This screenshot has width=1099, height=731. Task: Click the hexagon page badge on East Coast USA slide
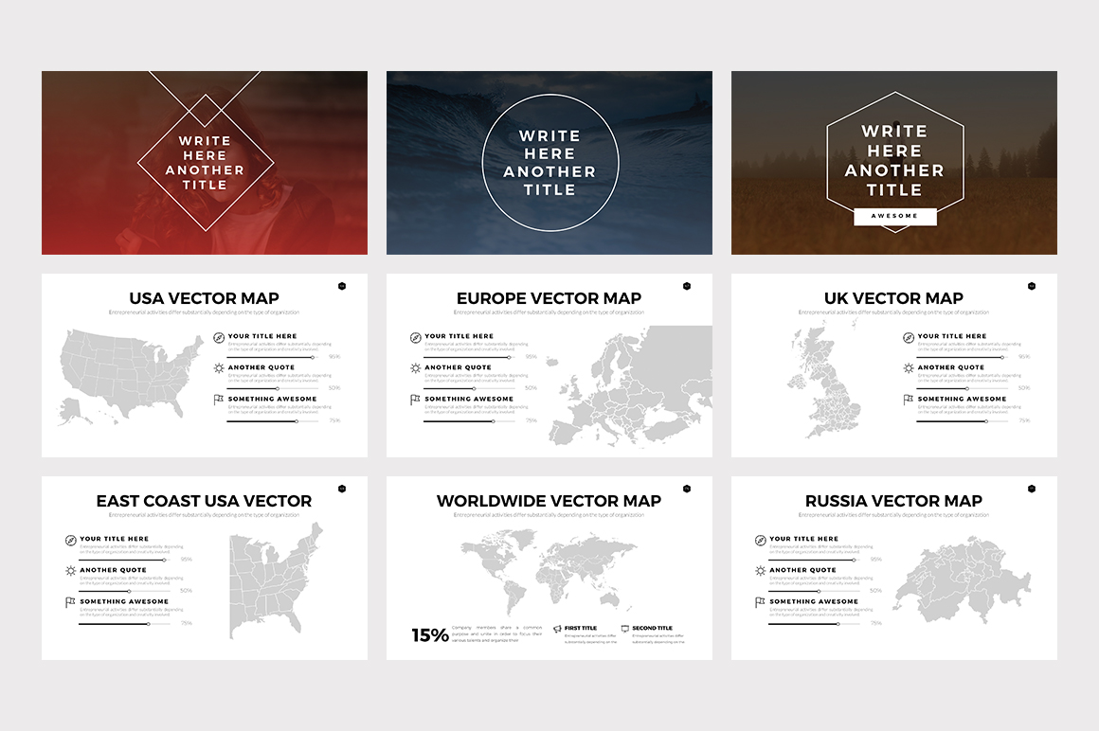pyautogui.click(x=342, y=489)
